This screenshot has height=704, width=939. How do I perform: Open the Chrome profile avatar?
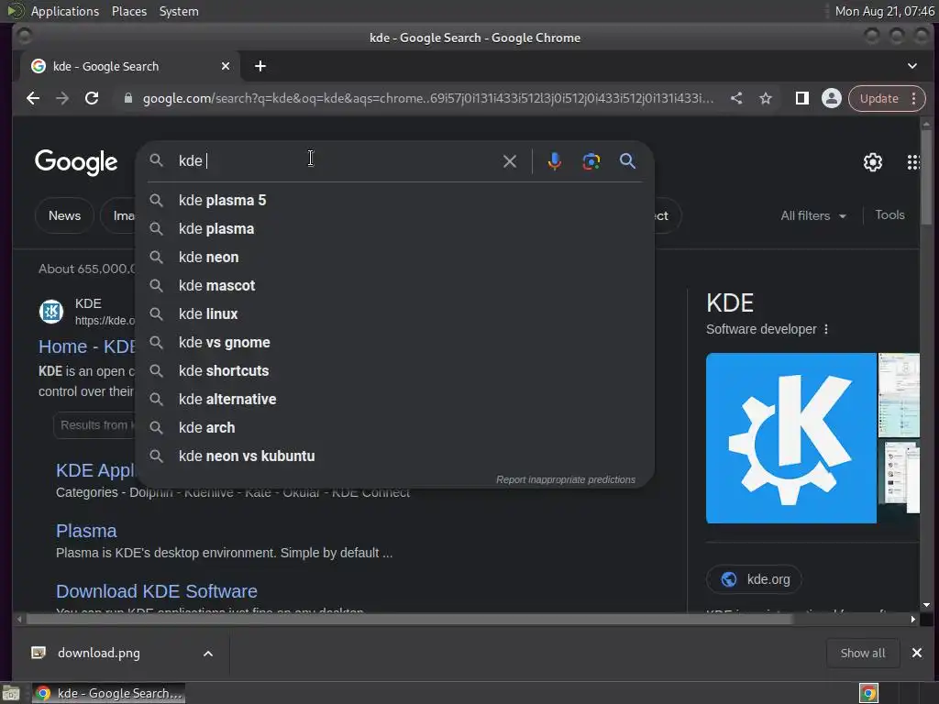pos(831,98)
